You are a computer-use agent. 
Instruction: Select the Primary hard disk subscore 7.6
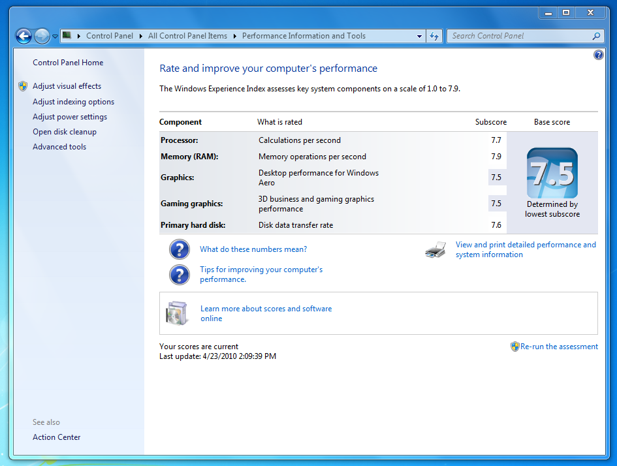click(496, 225)
